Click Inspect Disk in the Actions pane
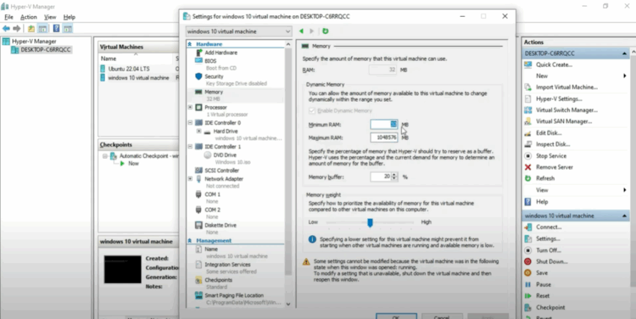This screenshot has width=636, height=319. [553, 145]
